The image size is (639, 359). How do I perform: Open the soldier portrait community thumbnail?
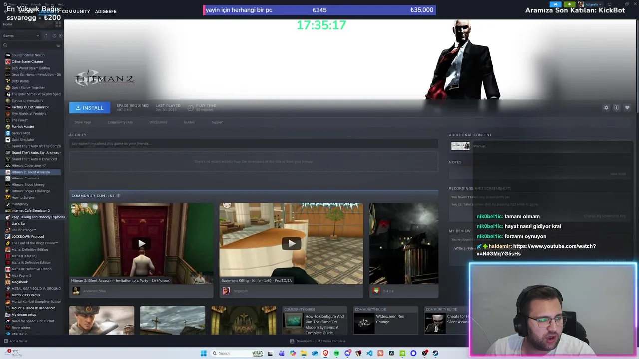[102, 320]
